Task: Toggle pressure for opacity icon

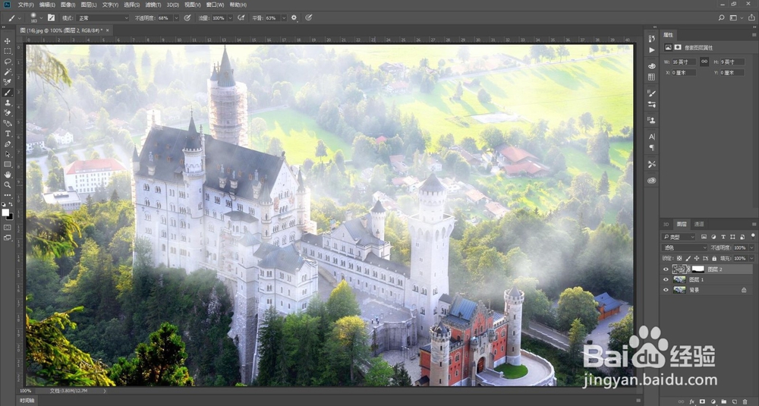Action: point(187,18)
